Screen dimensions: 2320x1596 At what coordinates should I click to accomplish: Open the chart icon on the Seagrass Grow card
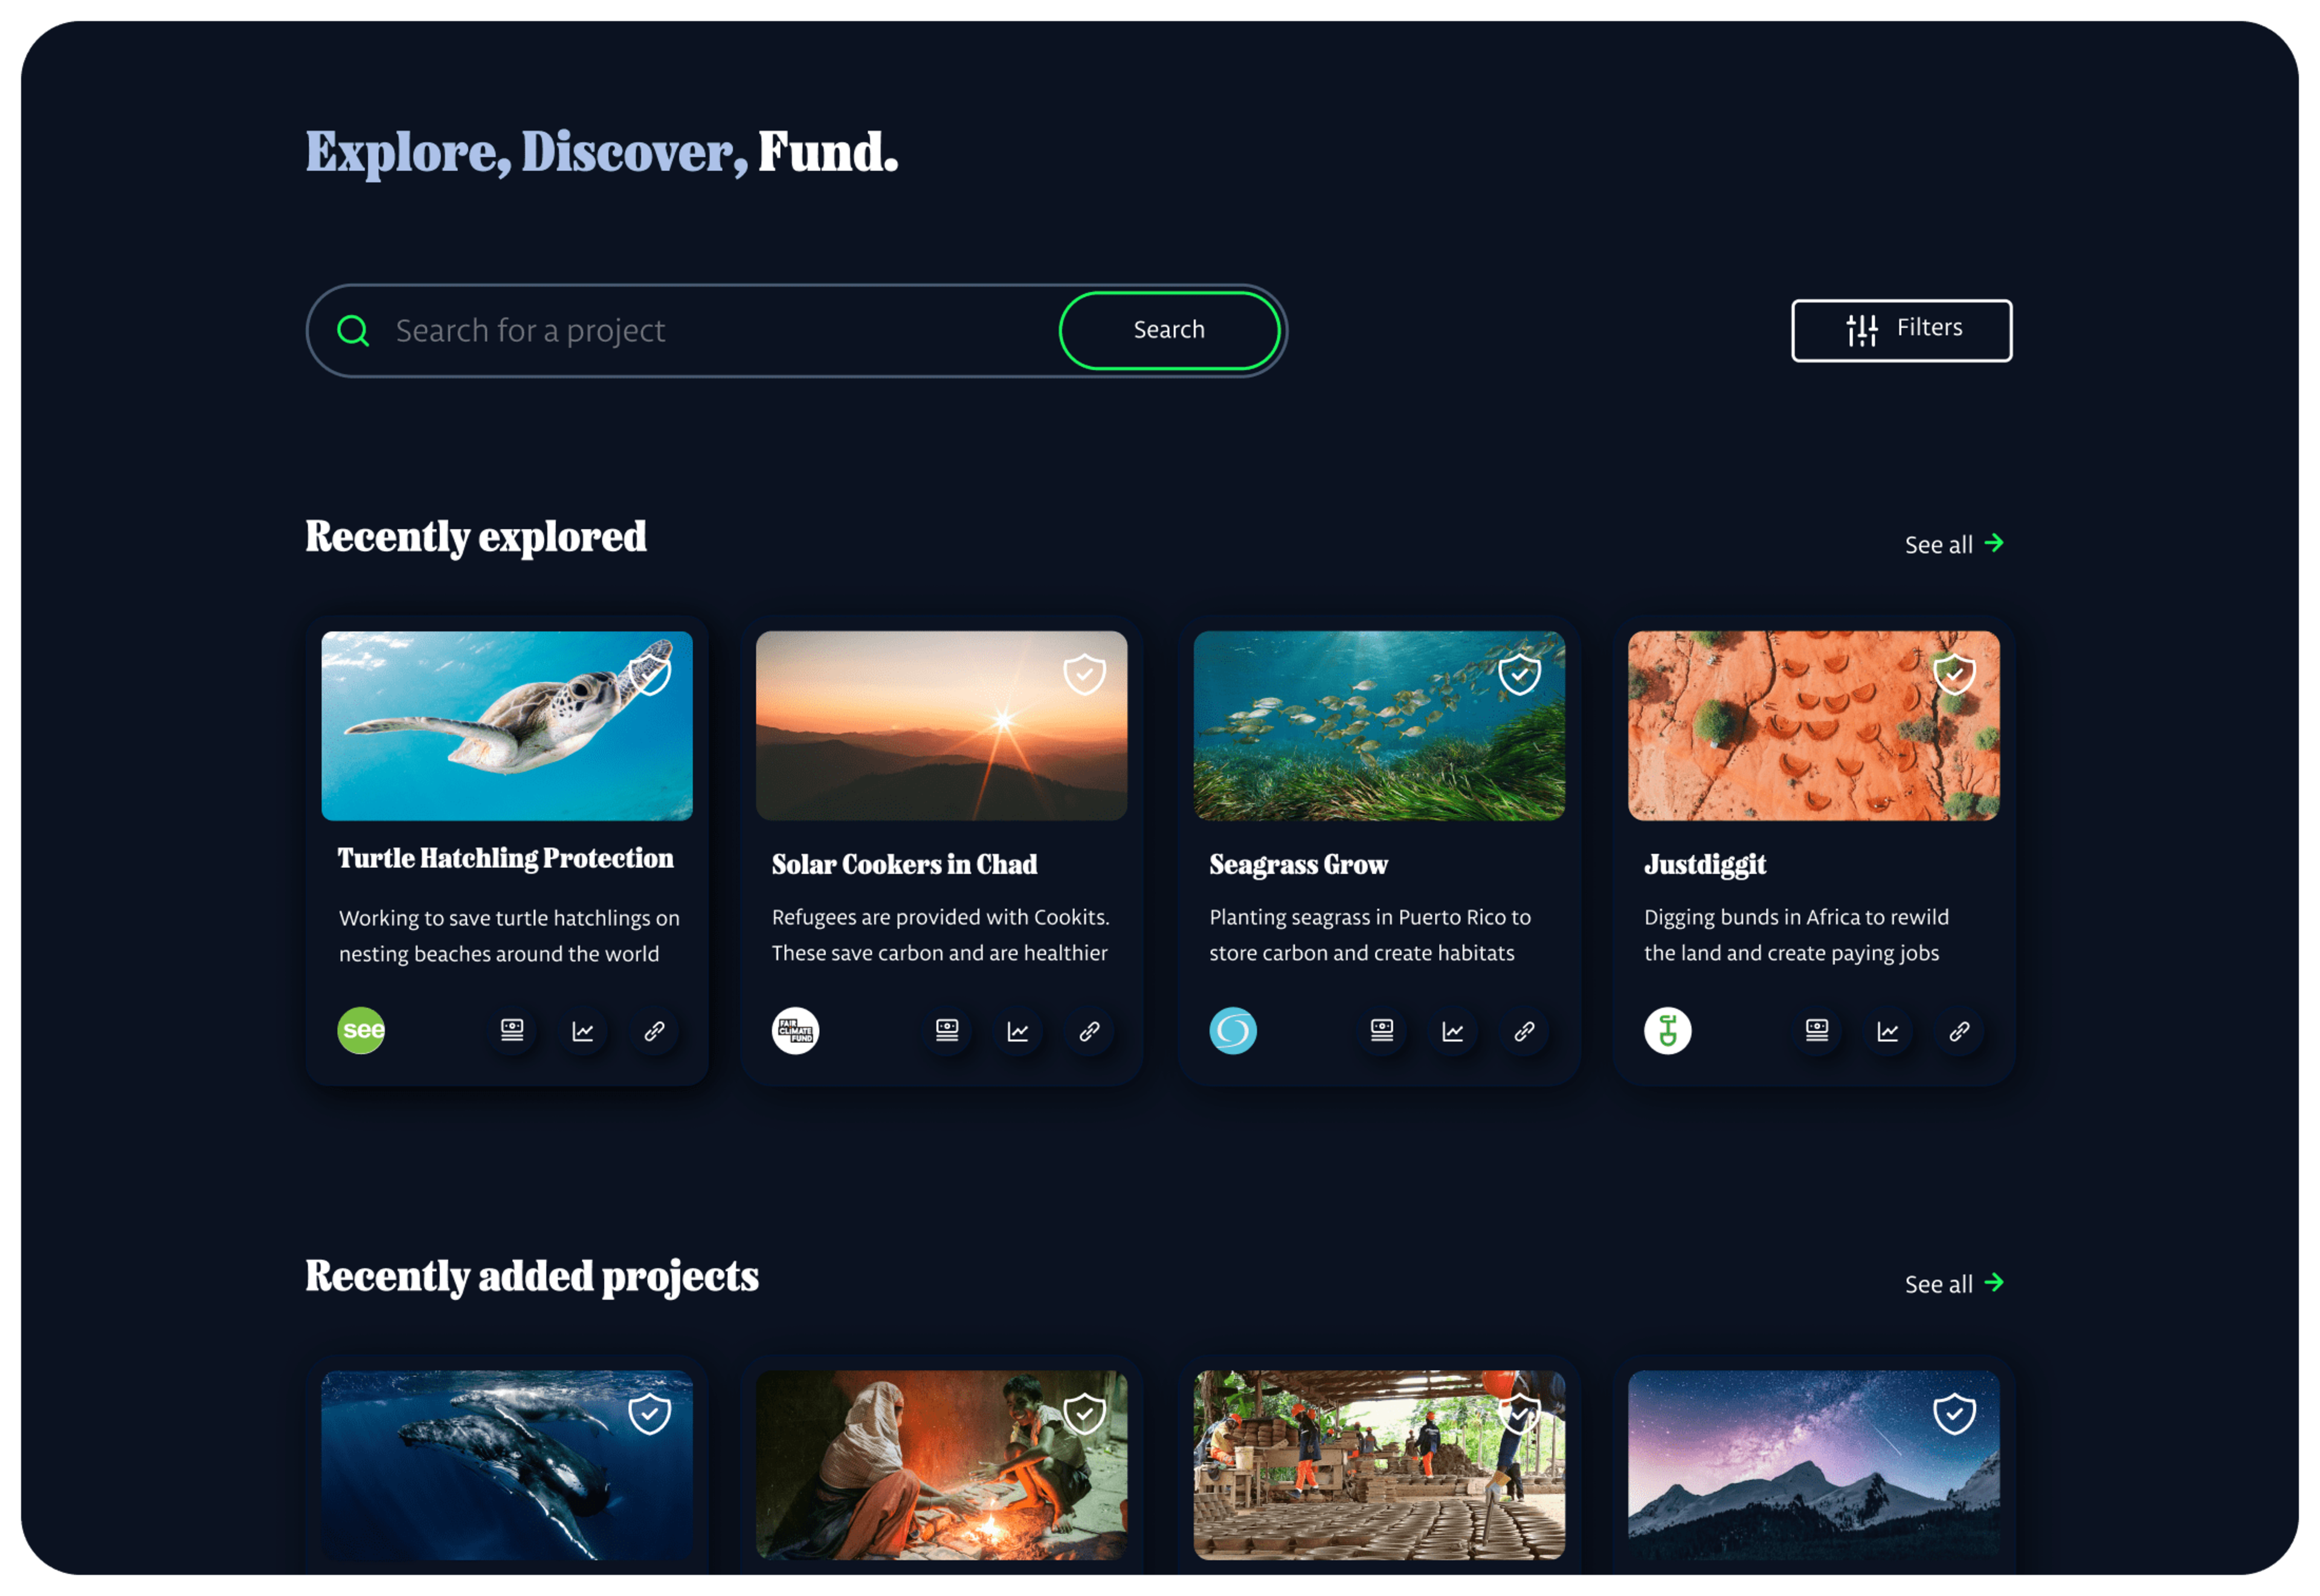pos(1452,1030)
